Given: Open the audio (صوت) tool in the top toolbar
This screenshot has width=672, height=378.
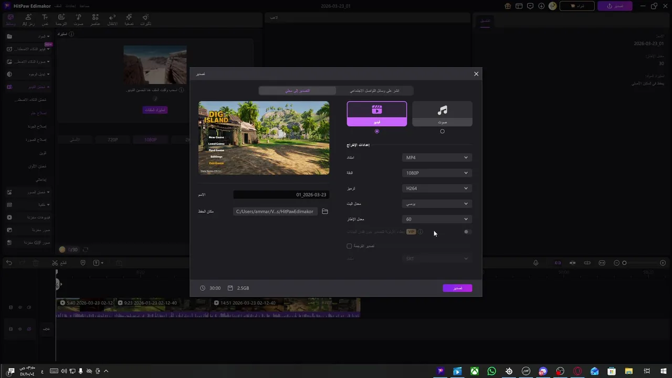Looking at the screenshot, I should 78,20.
